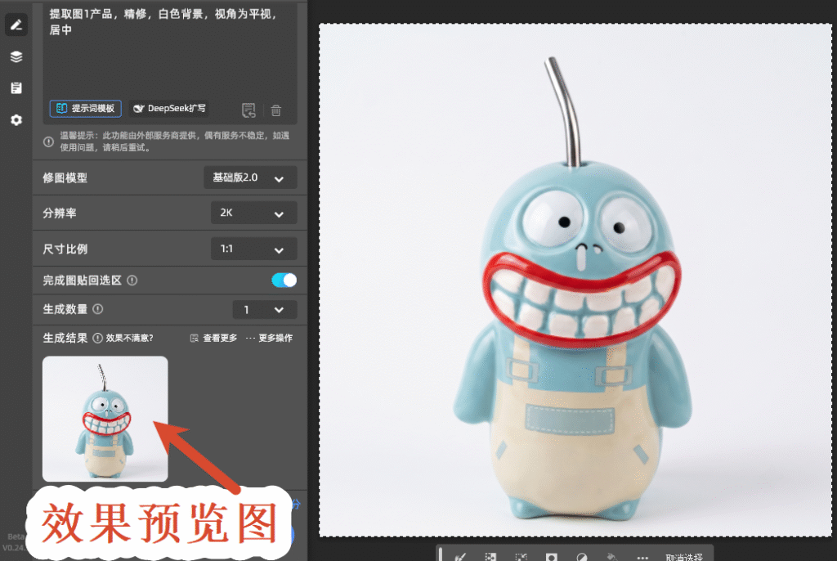Create a mask from selection in the taskbar
The image size is (837, 561).
point(552,557)
